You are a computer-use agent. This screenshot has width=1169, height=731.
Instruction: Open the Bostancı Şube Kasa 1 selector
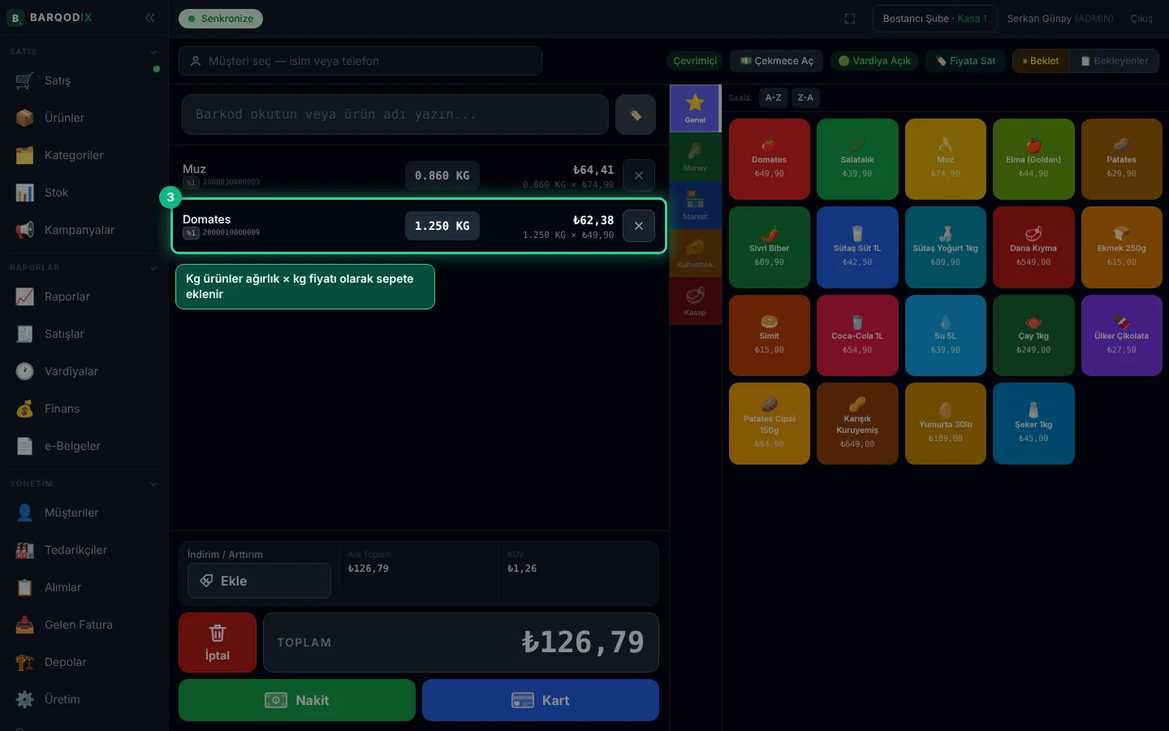pos(935,19)
